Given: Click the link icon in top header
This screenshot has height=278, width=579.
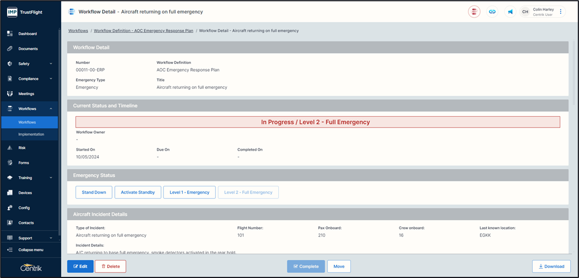Looking at the screenshot, I should [492, 12].
